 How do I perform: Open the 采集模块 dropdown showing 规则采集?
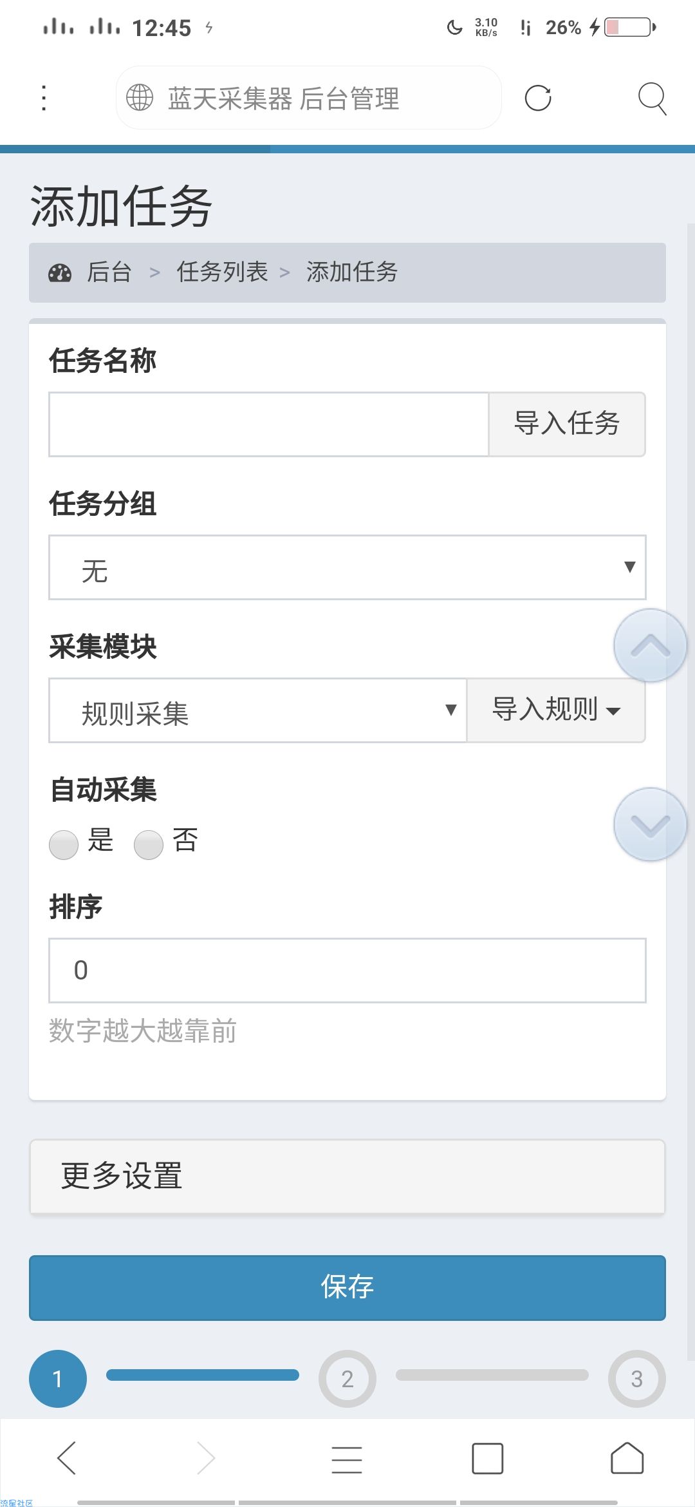[257, 710]
